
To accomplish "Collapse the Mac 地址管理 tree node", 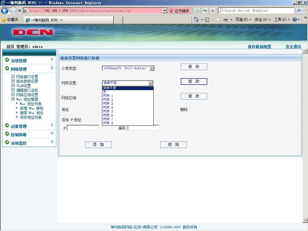I will click(x=13, y=99).
